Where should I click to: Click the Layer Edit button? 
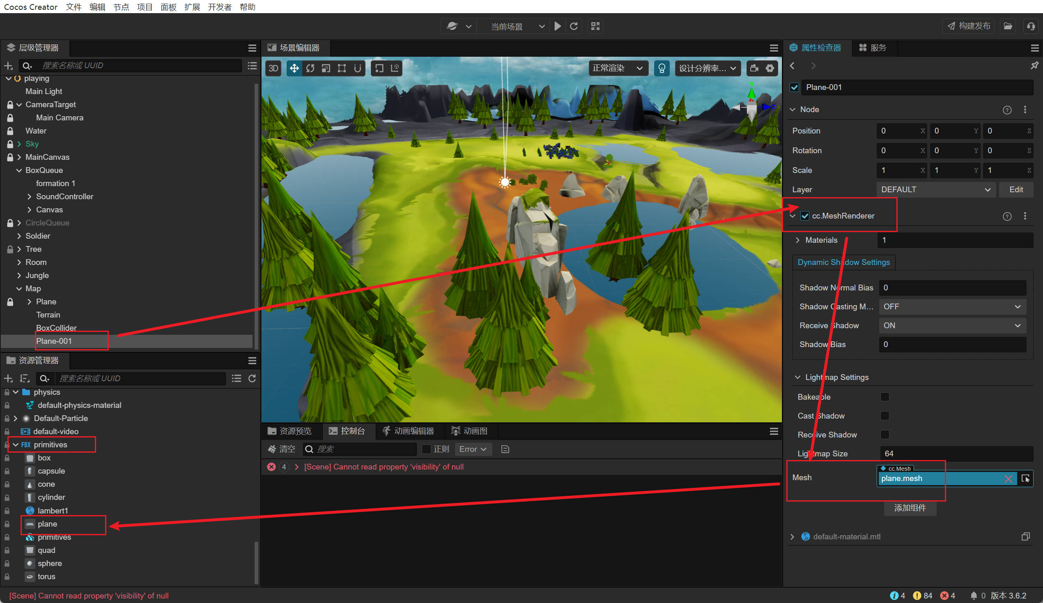(1015, 190)
